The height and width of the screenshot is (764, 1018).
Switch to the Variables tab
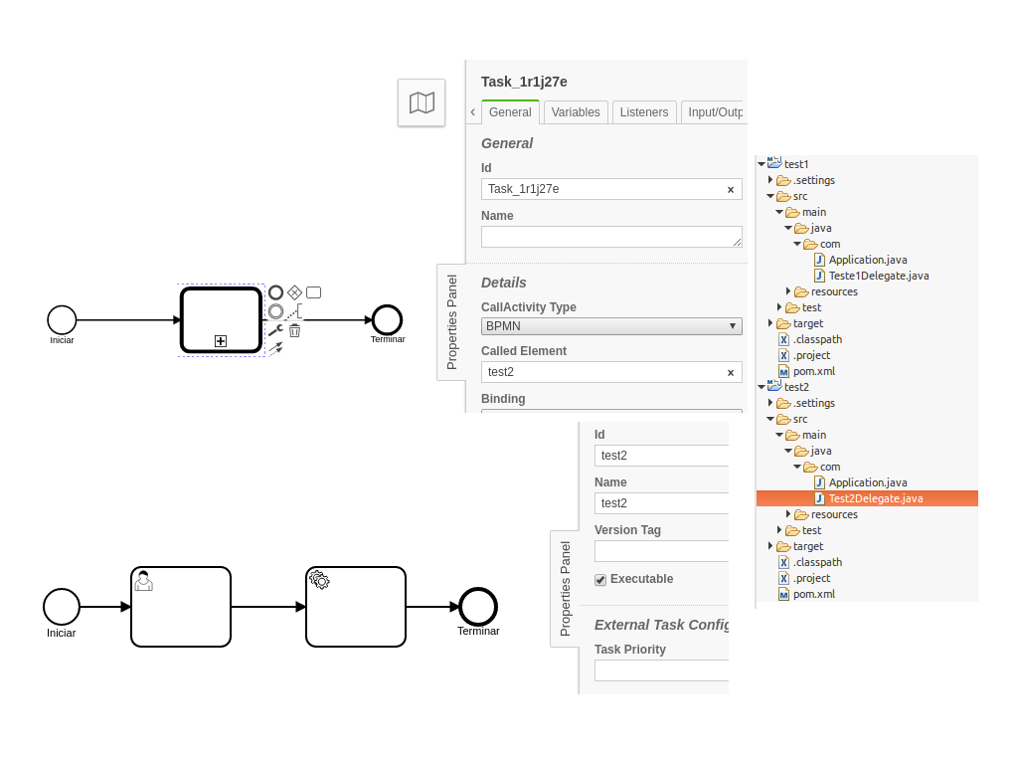tap(576, 112)
